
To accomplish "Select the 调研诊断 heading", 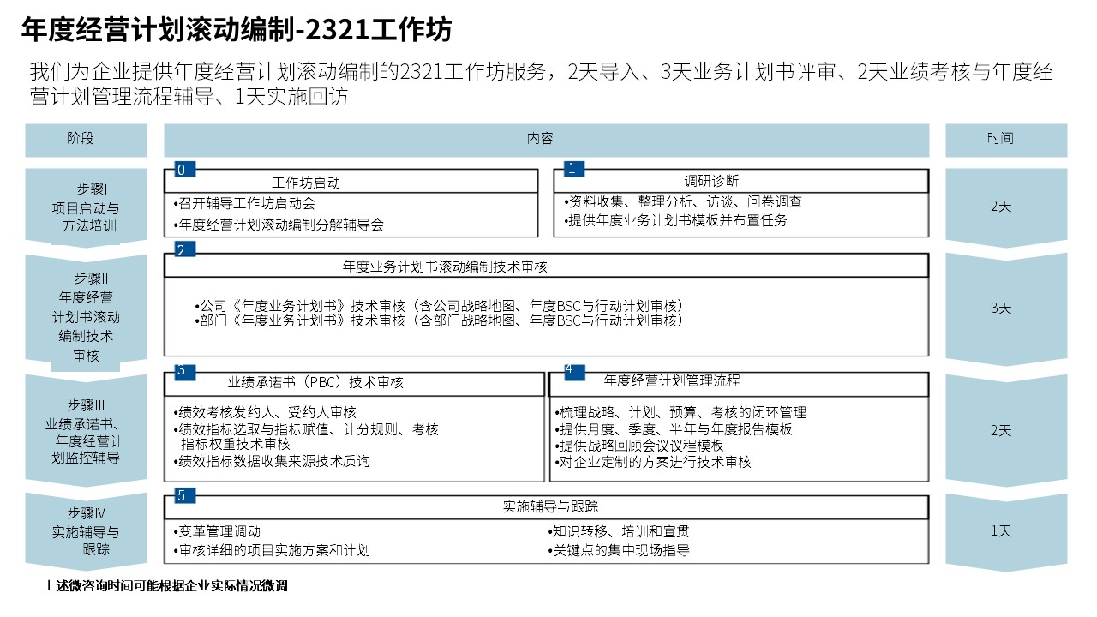I will pyautogui.click(x=712, y=181).
